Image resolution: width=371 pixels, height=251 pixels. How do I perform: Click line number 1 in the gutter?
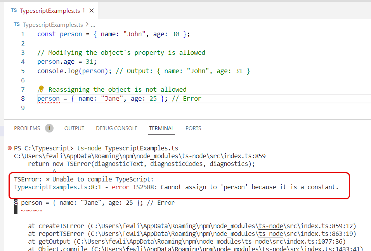point(23,34)
